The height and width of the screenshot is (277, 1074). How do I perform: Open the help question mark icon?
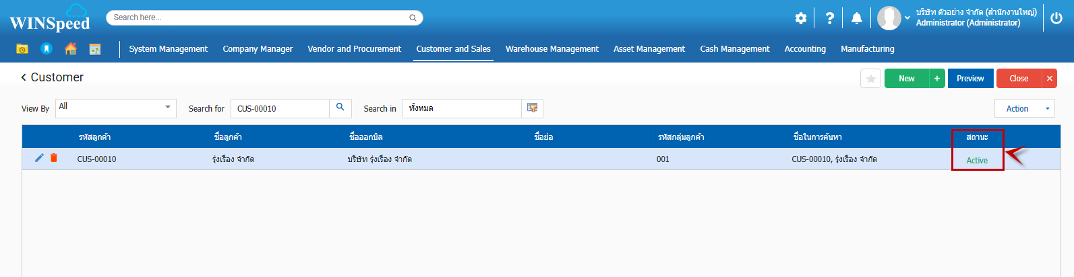(829, 18)
